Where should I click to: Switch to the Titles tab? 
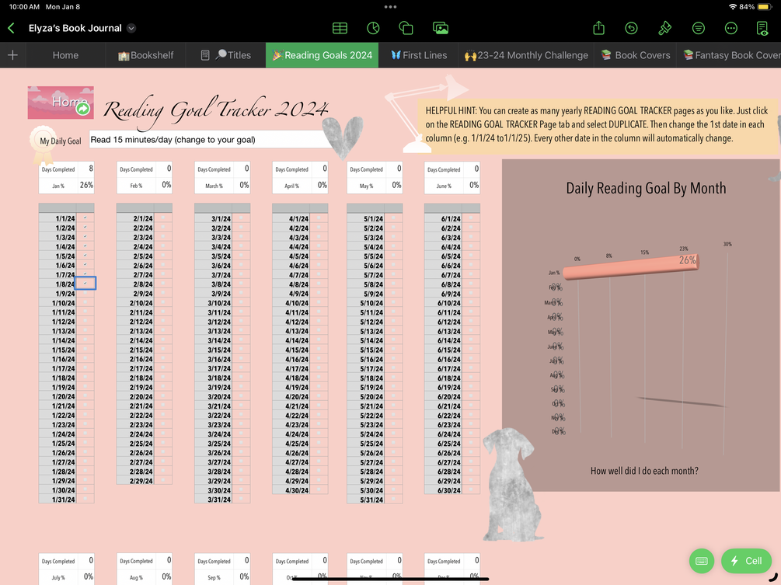225,55
